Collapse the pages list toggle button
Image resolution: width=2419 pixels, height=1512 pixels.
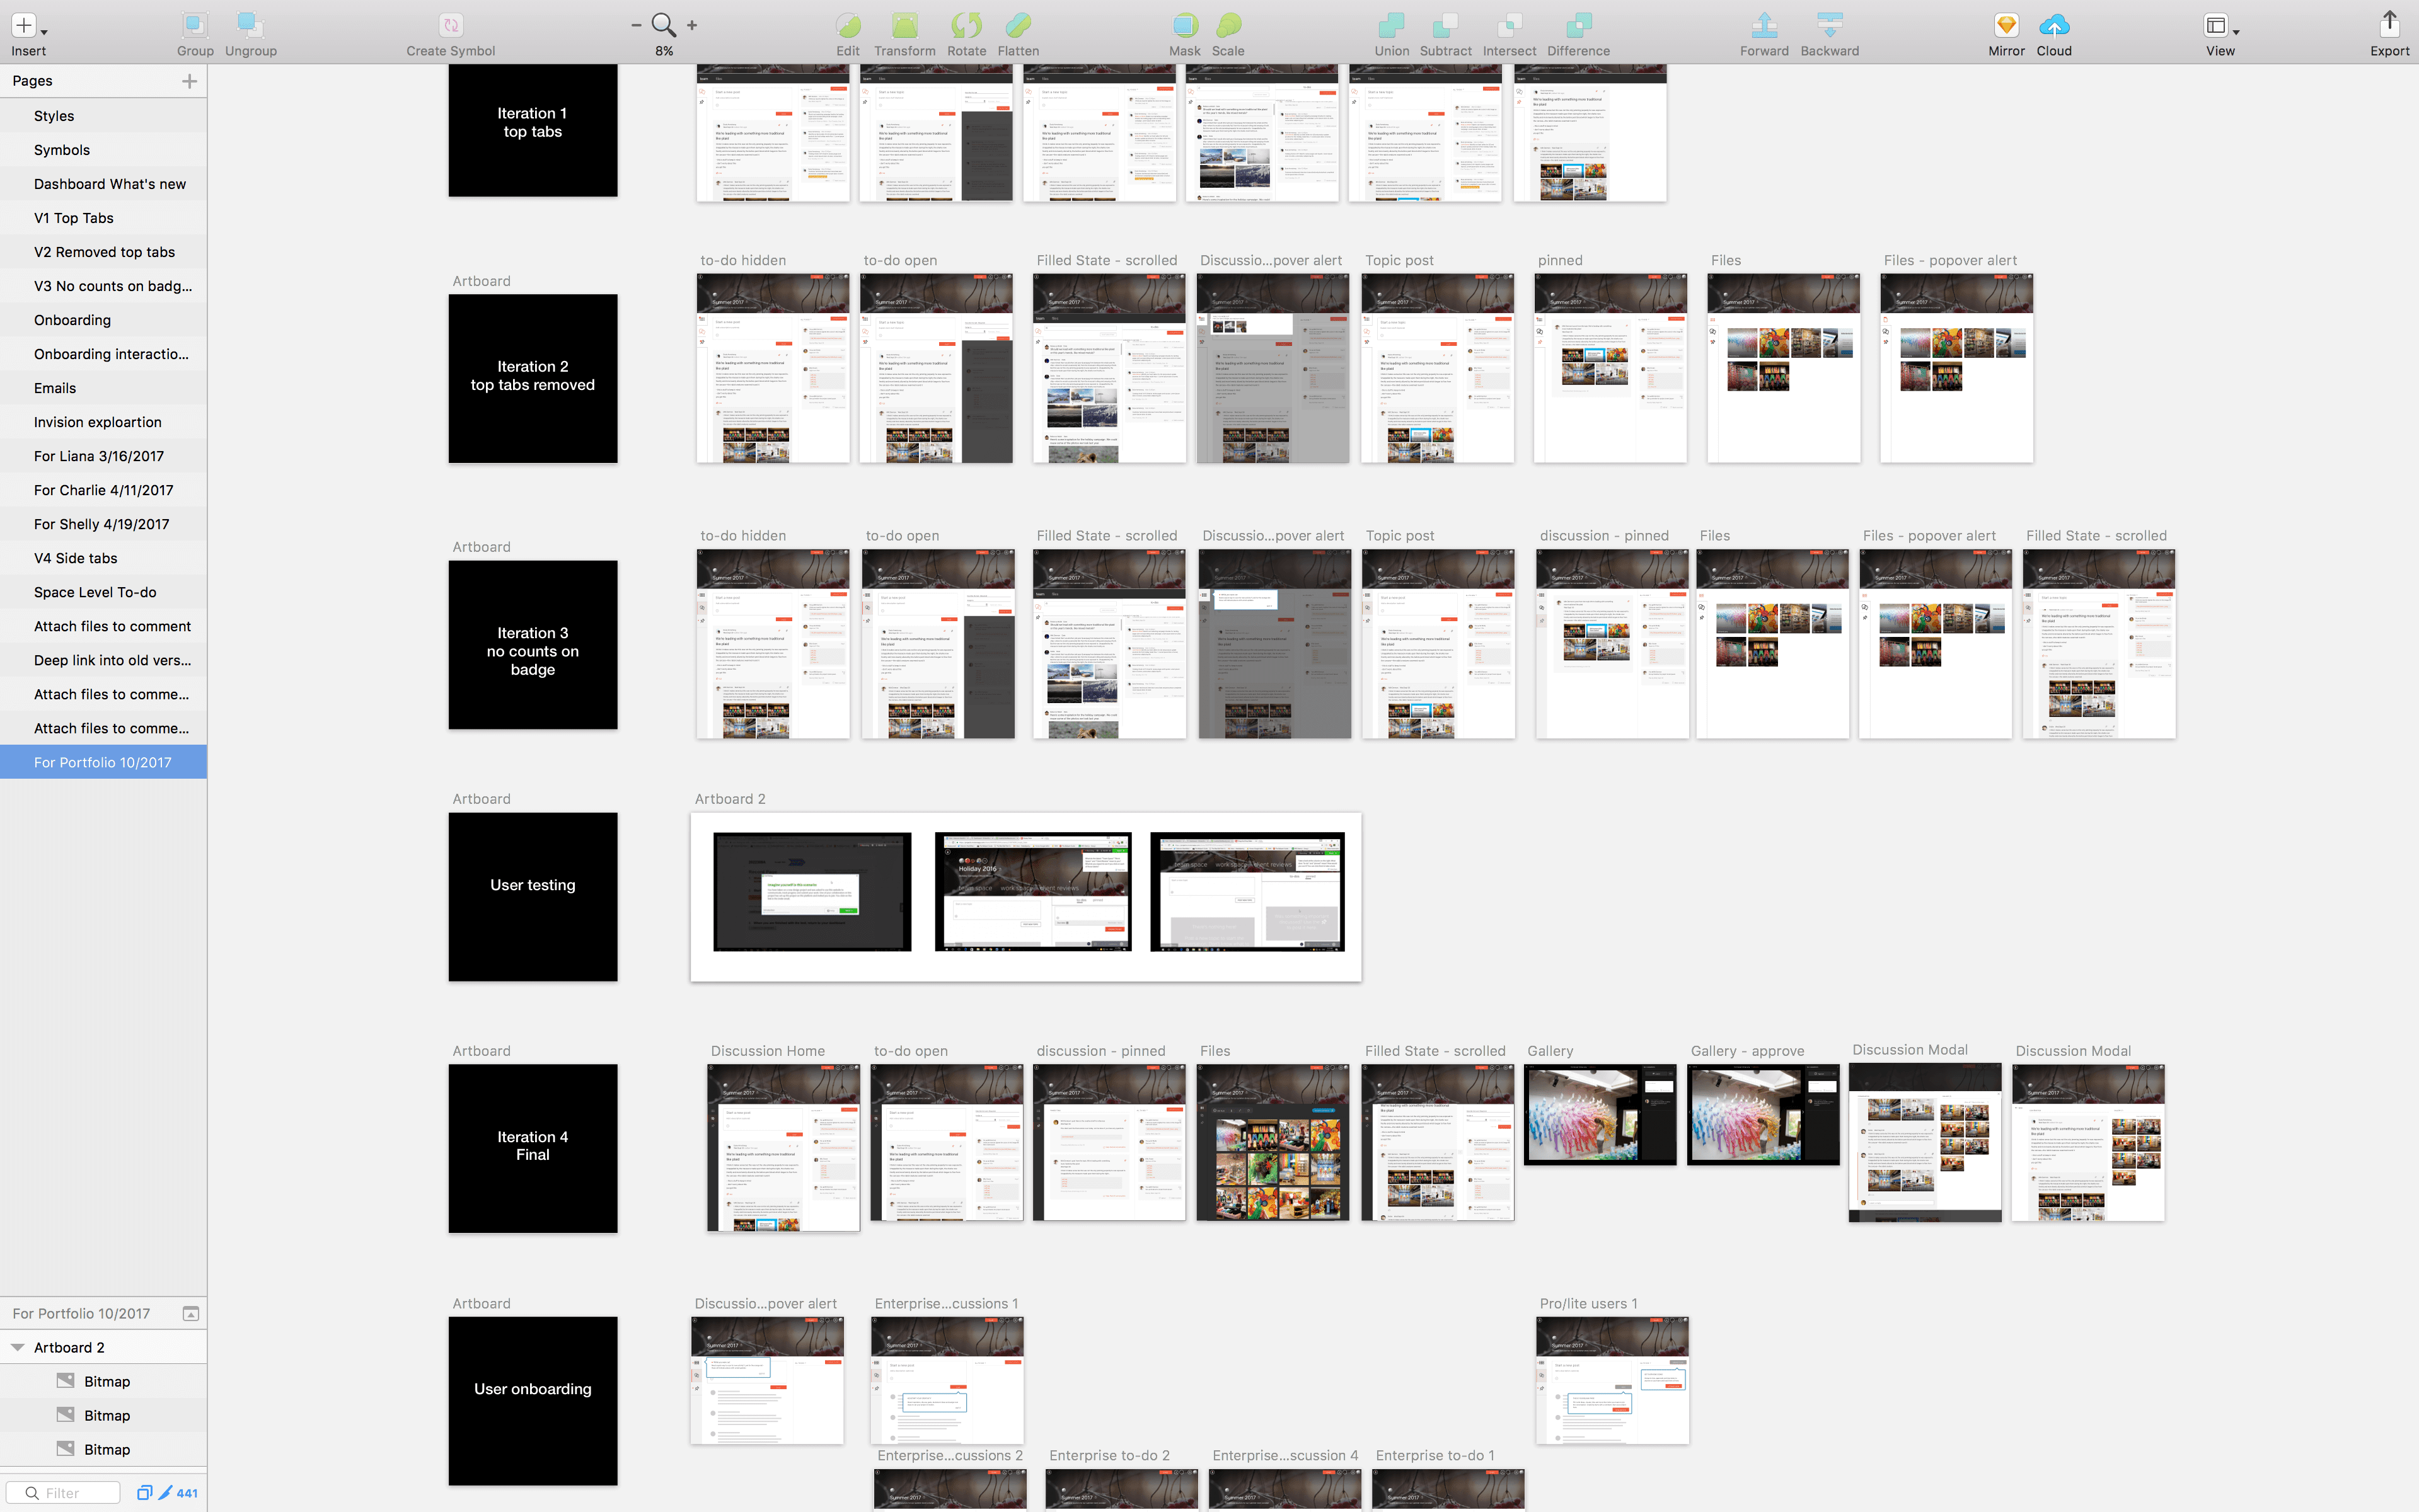coord(191,1313)
